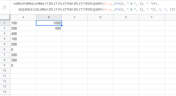
Task: Select row 14 header
Action: point(5,92)
